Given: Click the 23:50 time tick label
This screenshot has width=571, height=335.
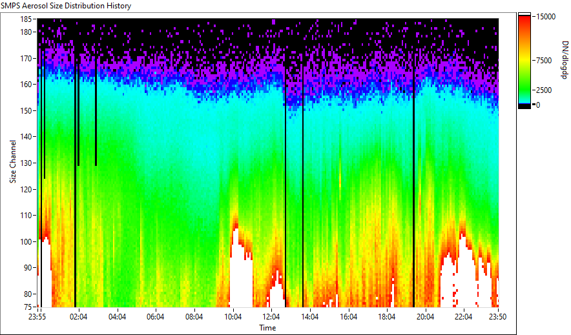Looking at the screenshot, I should [x=498, y=317].
